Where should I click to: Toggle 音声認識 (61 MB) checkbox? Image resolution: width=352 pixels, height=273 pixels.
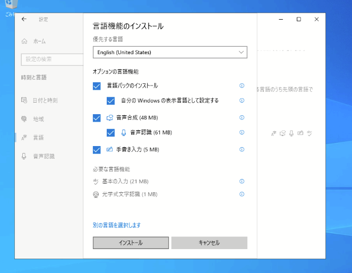(x=110, y=133)
